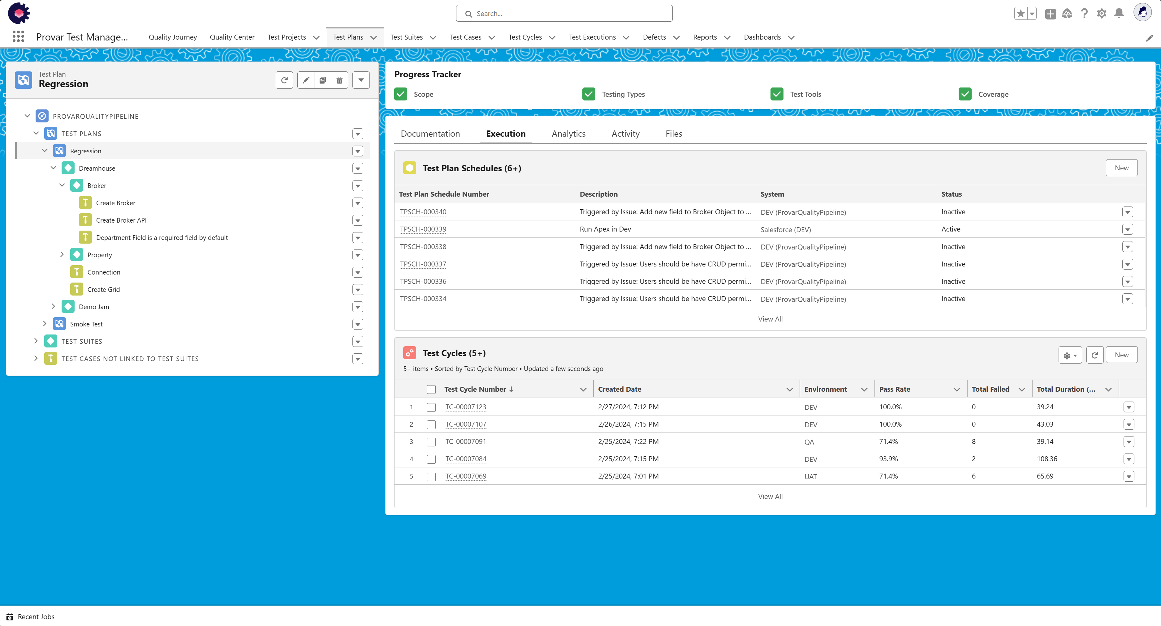
Task: Click inside the global Search field
Action: (x=563, y=14)
